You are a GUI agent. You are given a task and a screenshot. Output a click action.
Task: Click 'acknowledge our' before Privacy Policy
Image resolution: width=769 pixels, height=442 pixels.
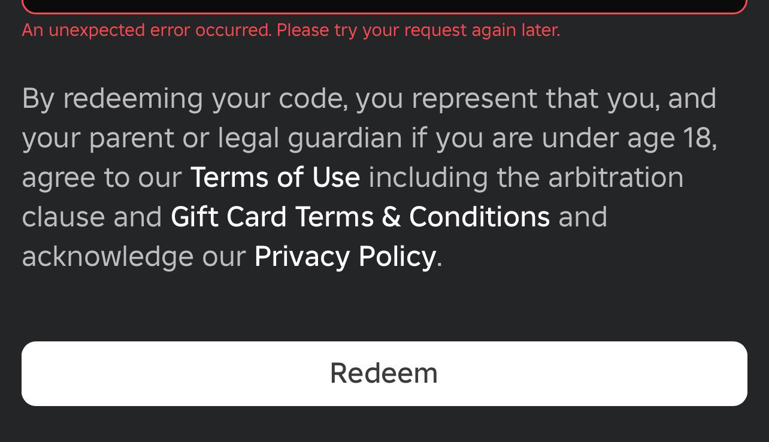point(134,256)
